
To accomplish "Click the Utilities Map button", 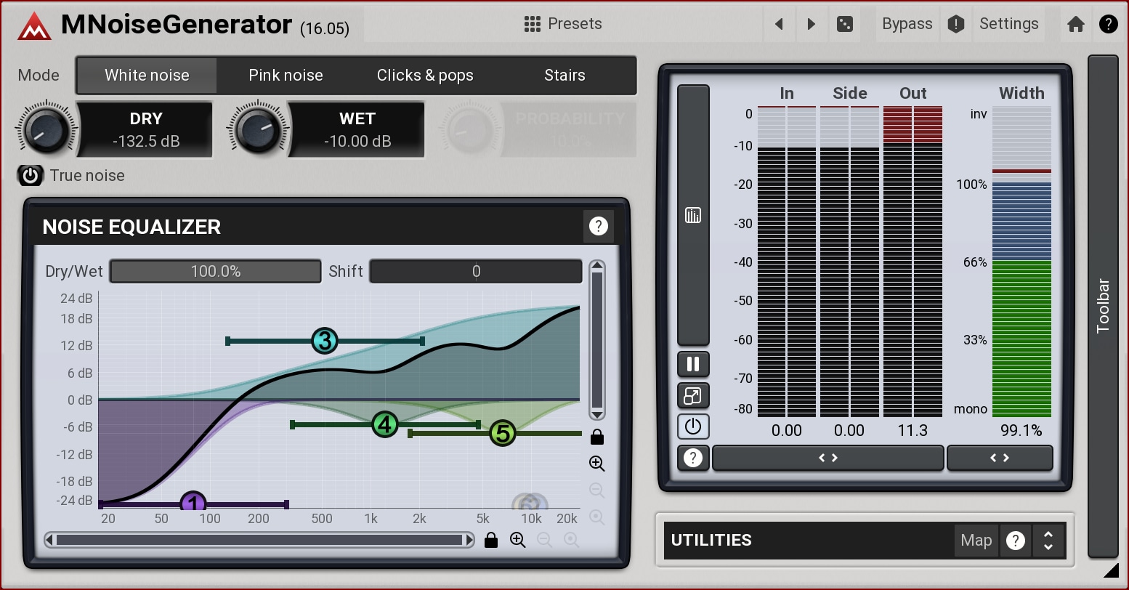I will 976,540.
